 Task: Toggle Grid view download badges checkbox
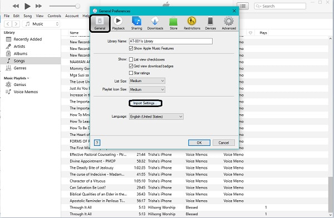(x=131, y=66)
